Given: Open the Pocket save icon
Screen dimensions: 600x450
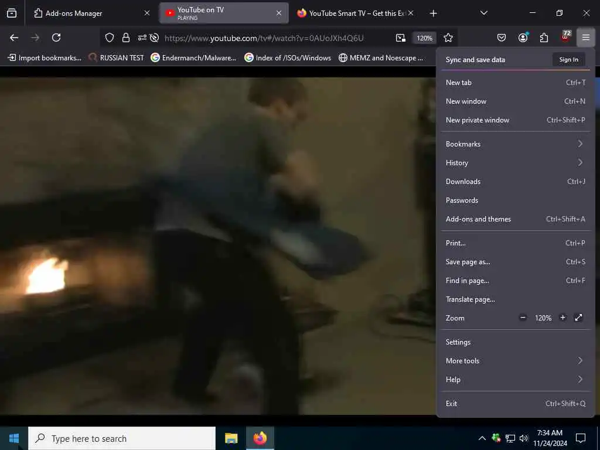Looking at the screenshot, I should 502,37.
